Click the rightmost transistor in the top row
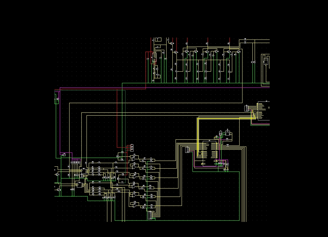 point(238,51)
